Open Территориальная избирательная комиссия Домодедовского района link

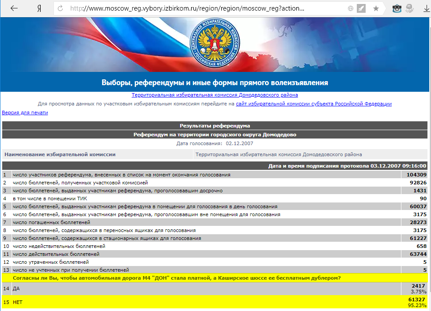[215, 95]
